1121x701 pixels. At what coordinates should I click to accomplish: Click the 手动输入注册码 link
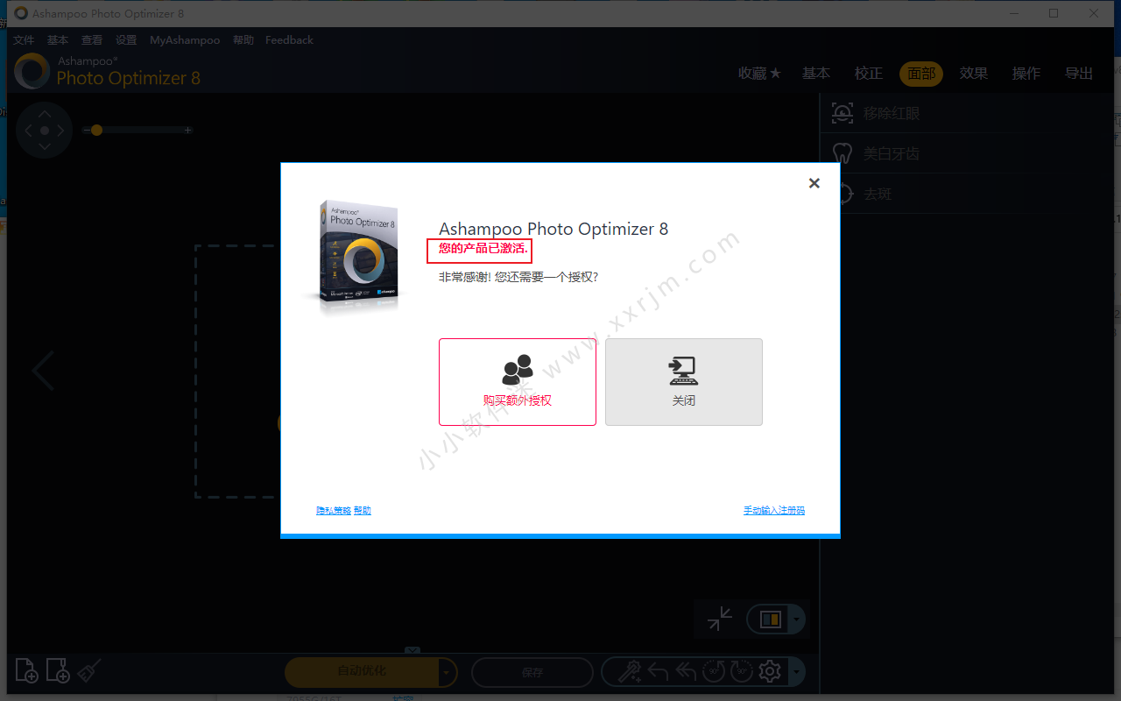pos(774,510)
